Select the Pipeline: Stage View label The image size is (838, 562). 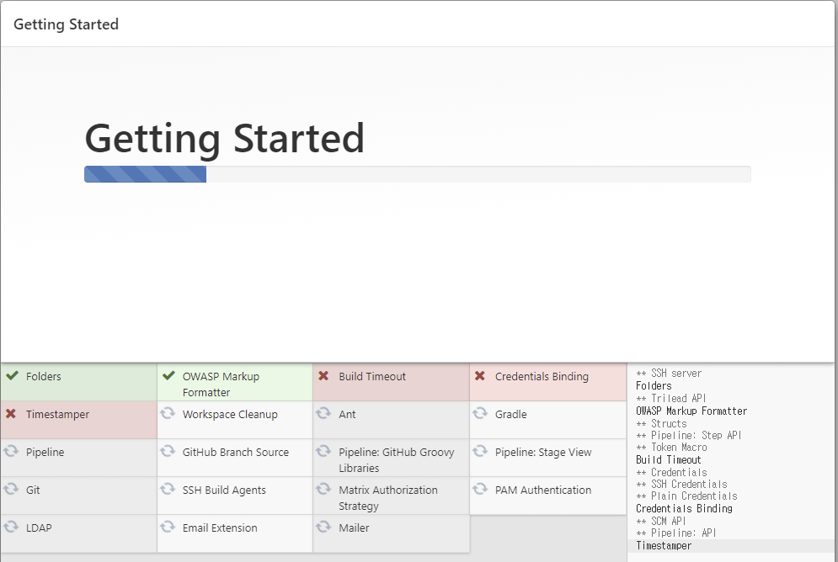click(x=543, y=452)
